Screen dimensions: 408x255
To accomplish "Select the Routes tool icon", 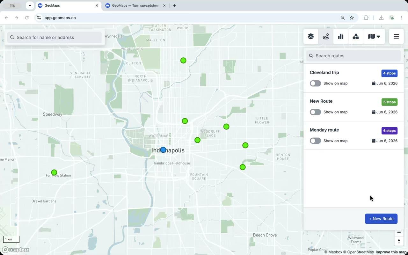I will [x=326, y=37].
